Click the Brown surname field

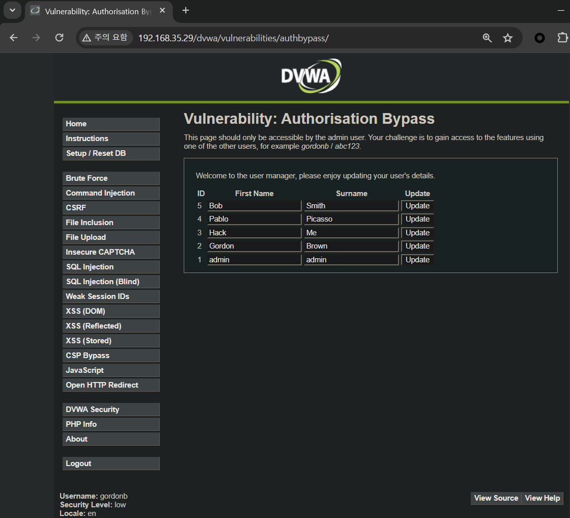click(351, 247)
